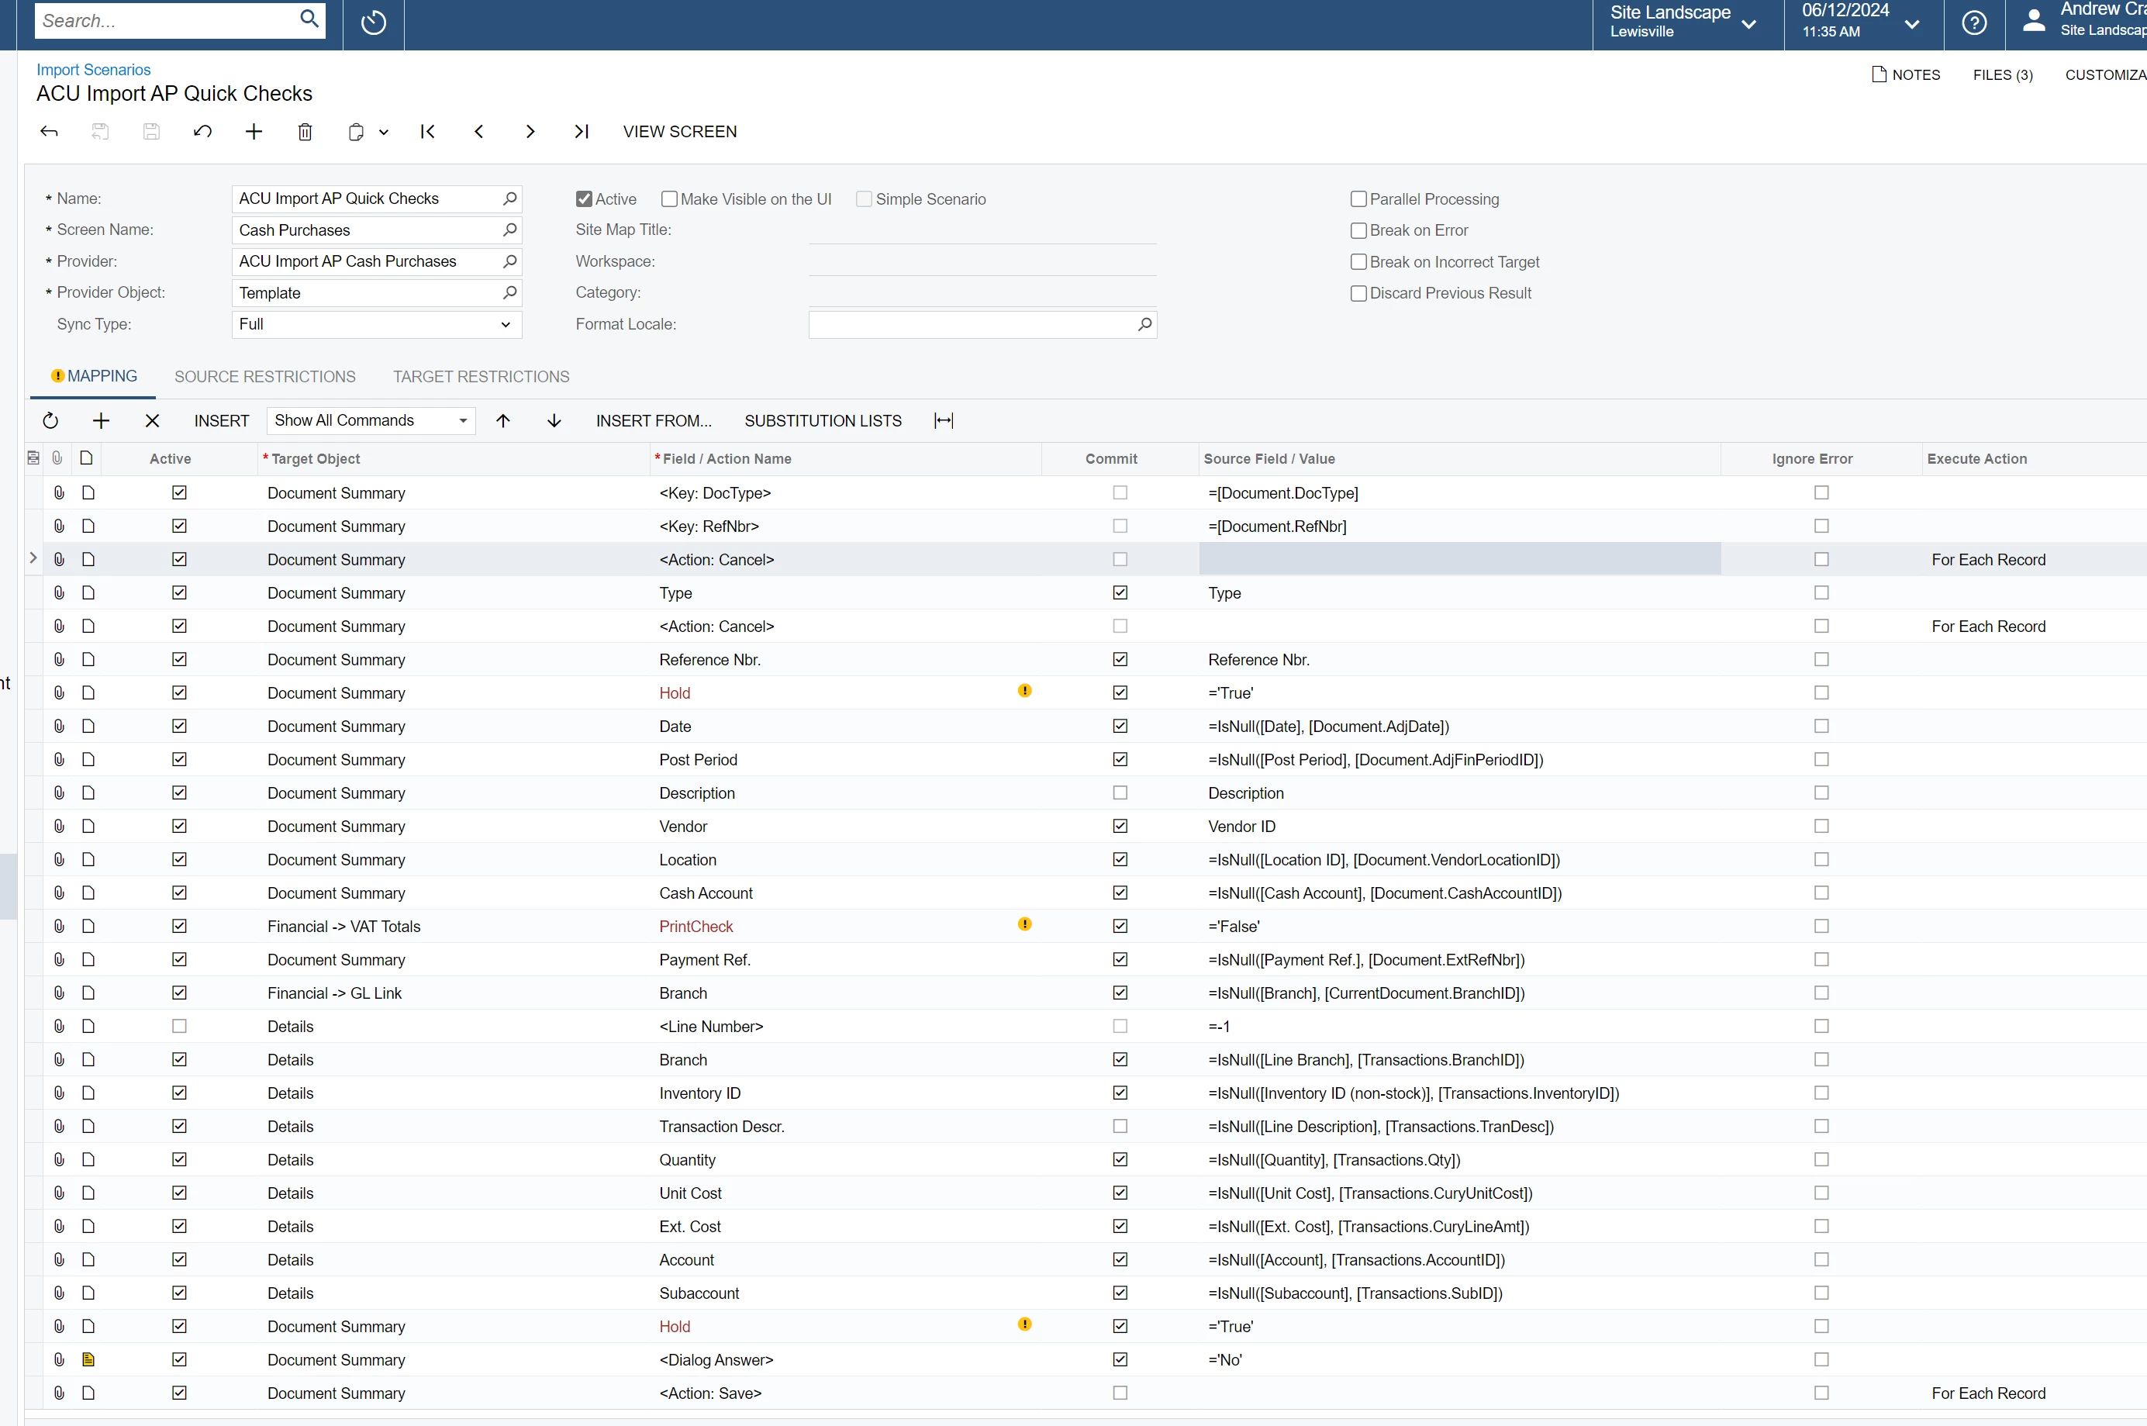The width and height of the screenshot is (2147, 1426).
Task: Go to the last record
Action: click(x=581, y=132)
